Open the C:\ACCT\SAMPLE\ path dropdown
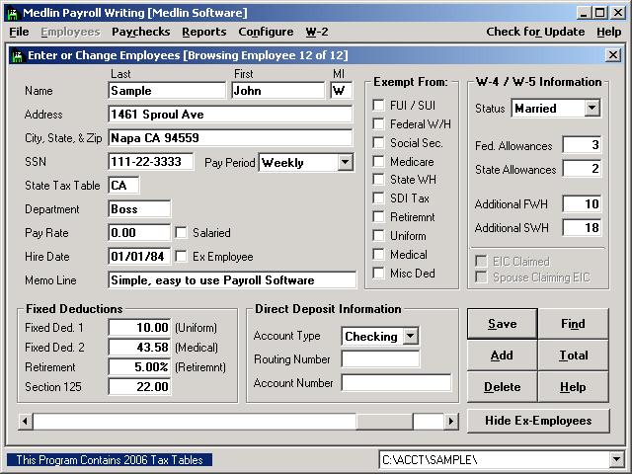 pos(616,459)
